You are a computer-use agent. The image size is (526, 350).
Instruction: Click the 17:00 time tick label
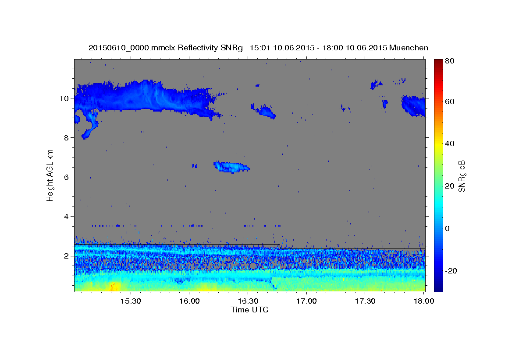point(306,301)
